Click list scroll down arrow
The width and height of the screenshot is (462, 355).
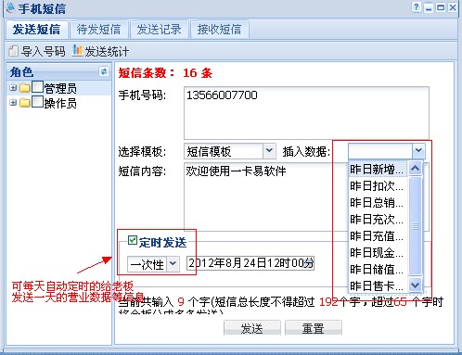click(415, 285)
